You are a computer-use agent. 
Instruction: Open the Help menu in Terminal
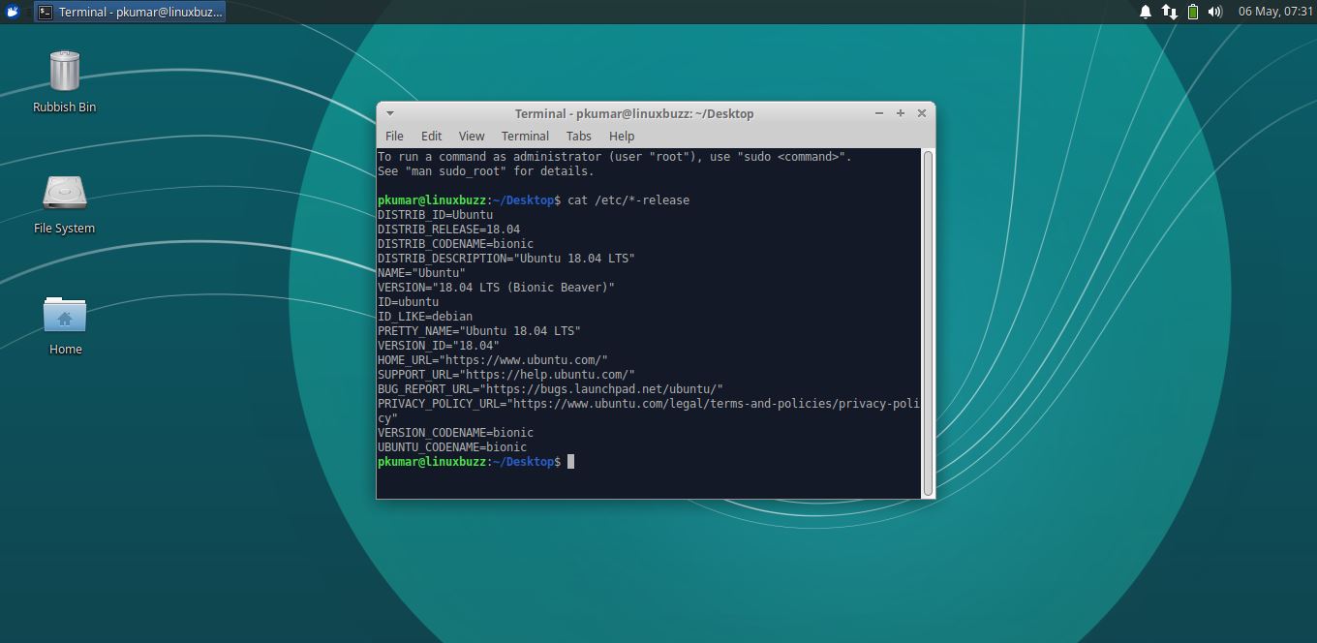pos(622,137)
